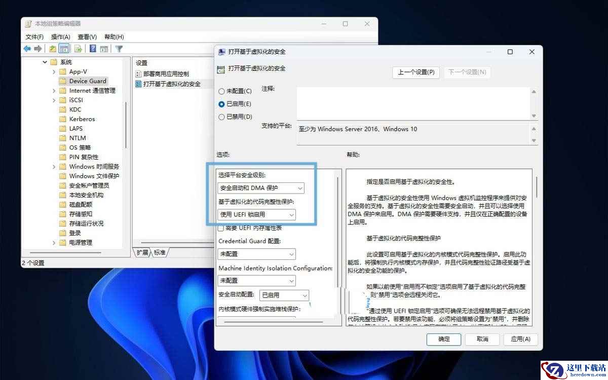The image size is (608, 380).
Task: Click the down arrow of 支持的平台 box
Action: pyautogui.click(x=534, y=140)
